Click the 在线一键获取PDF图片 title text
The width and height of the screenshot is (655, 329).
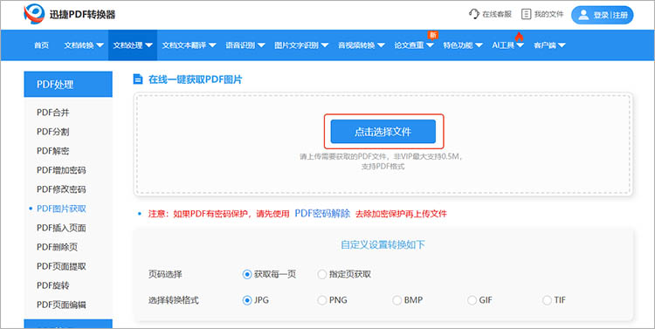(195, 79)
